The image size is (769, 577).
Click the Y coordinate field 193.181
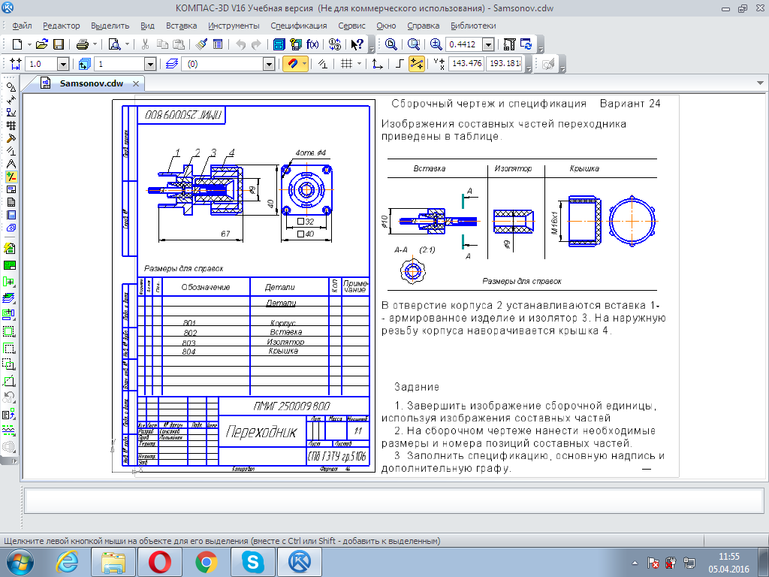tap(505, 63)
